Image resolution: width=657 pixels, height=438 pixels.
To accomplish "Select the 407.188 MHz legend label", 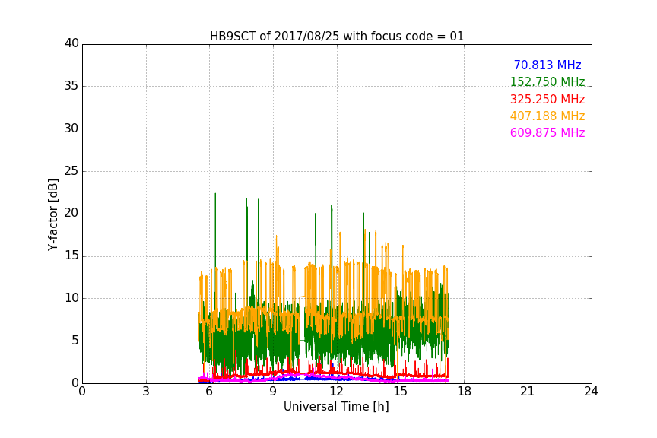I will 547,116.
